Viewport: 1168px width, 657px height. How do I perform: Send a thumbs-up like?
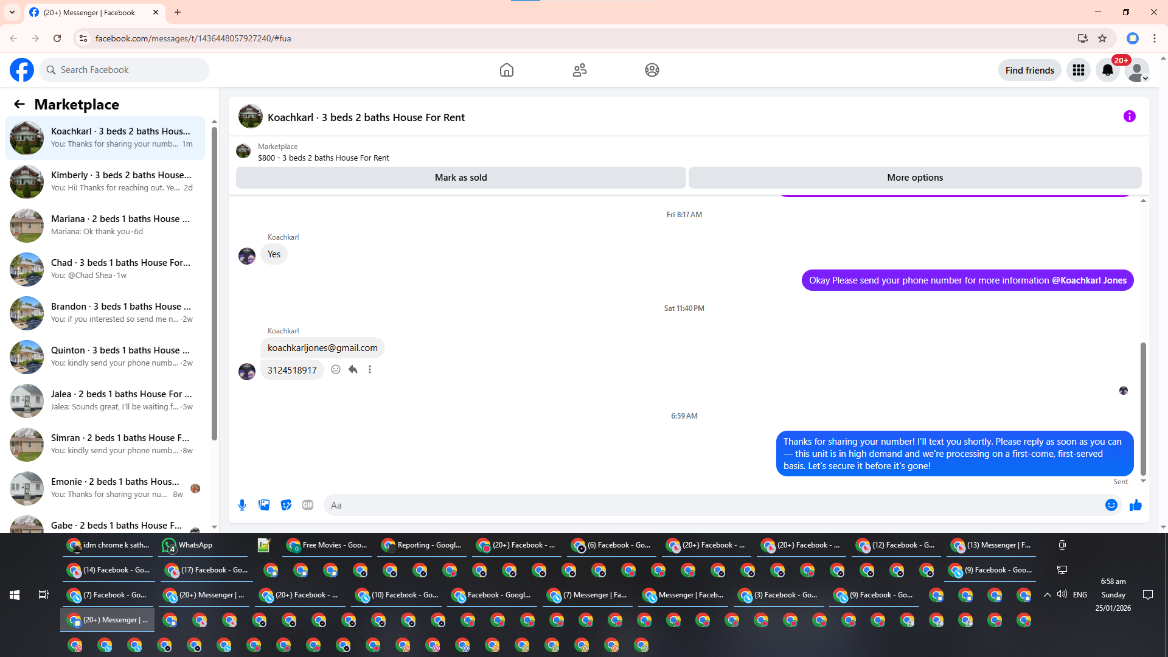(1136, 505)
